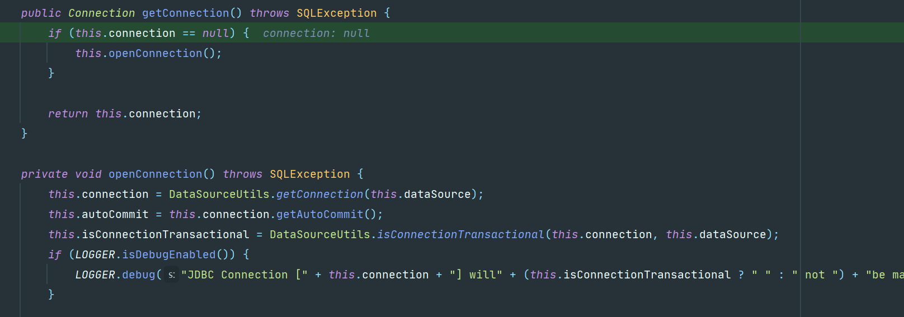Viewport: 904px width, 317px height.
Task: Click the 's:' parameter hint in LOGGER.debug
Action: [172, 275]
